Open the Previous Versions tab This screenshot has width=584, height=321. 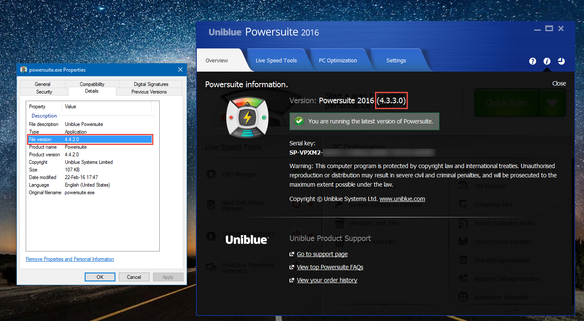149,91
